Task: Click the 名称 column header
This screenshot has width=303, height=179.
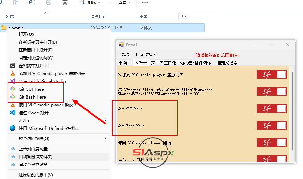Action: click(x=10, y=17)
